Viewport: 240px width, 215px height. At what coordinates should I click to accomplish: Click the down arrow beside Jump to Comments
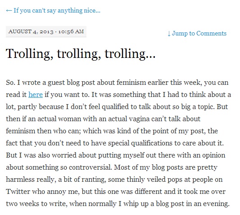coord(169,34)
